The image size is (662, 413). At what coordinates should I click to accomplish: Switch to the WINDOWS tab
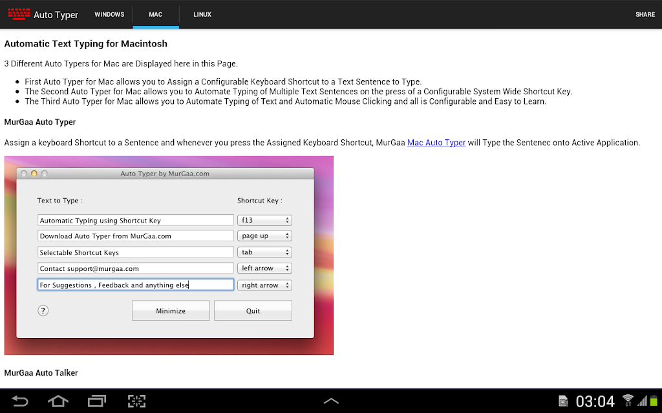click(109, 14)
